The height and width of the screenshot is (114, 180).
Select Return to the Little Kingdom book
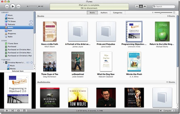point(162,31)
